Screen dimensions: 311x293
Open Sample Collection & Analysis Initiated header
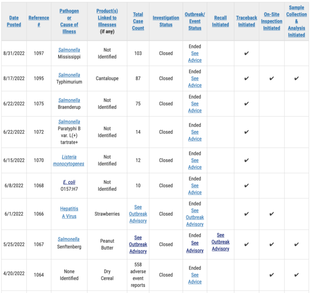pyautogui.click(x=296, y=21)
